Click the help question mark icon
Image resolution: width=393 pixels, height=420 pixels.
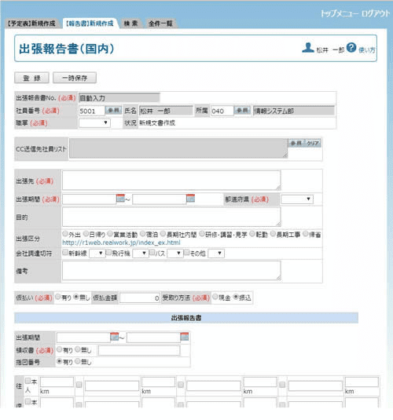point(351,48)
